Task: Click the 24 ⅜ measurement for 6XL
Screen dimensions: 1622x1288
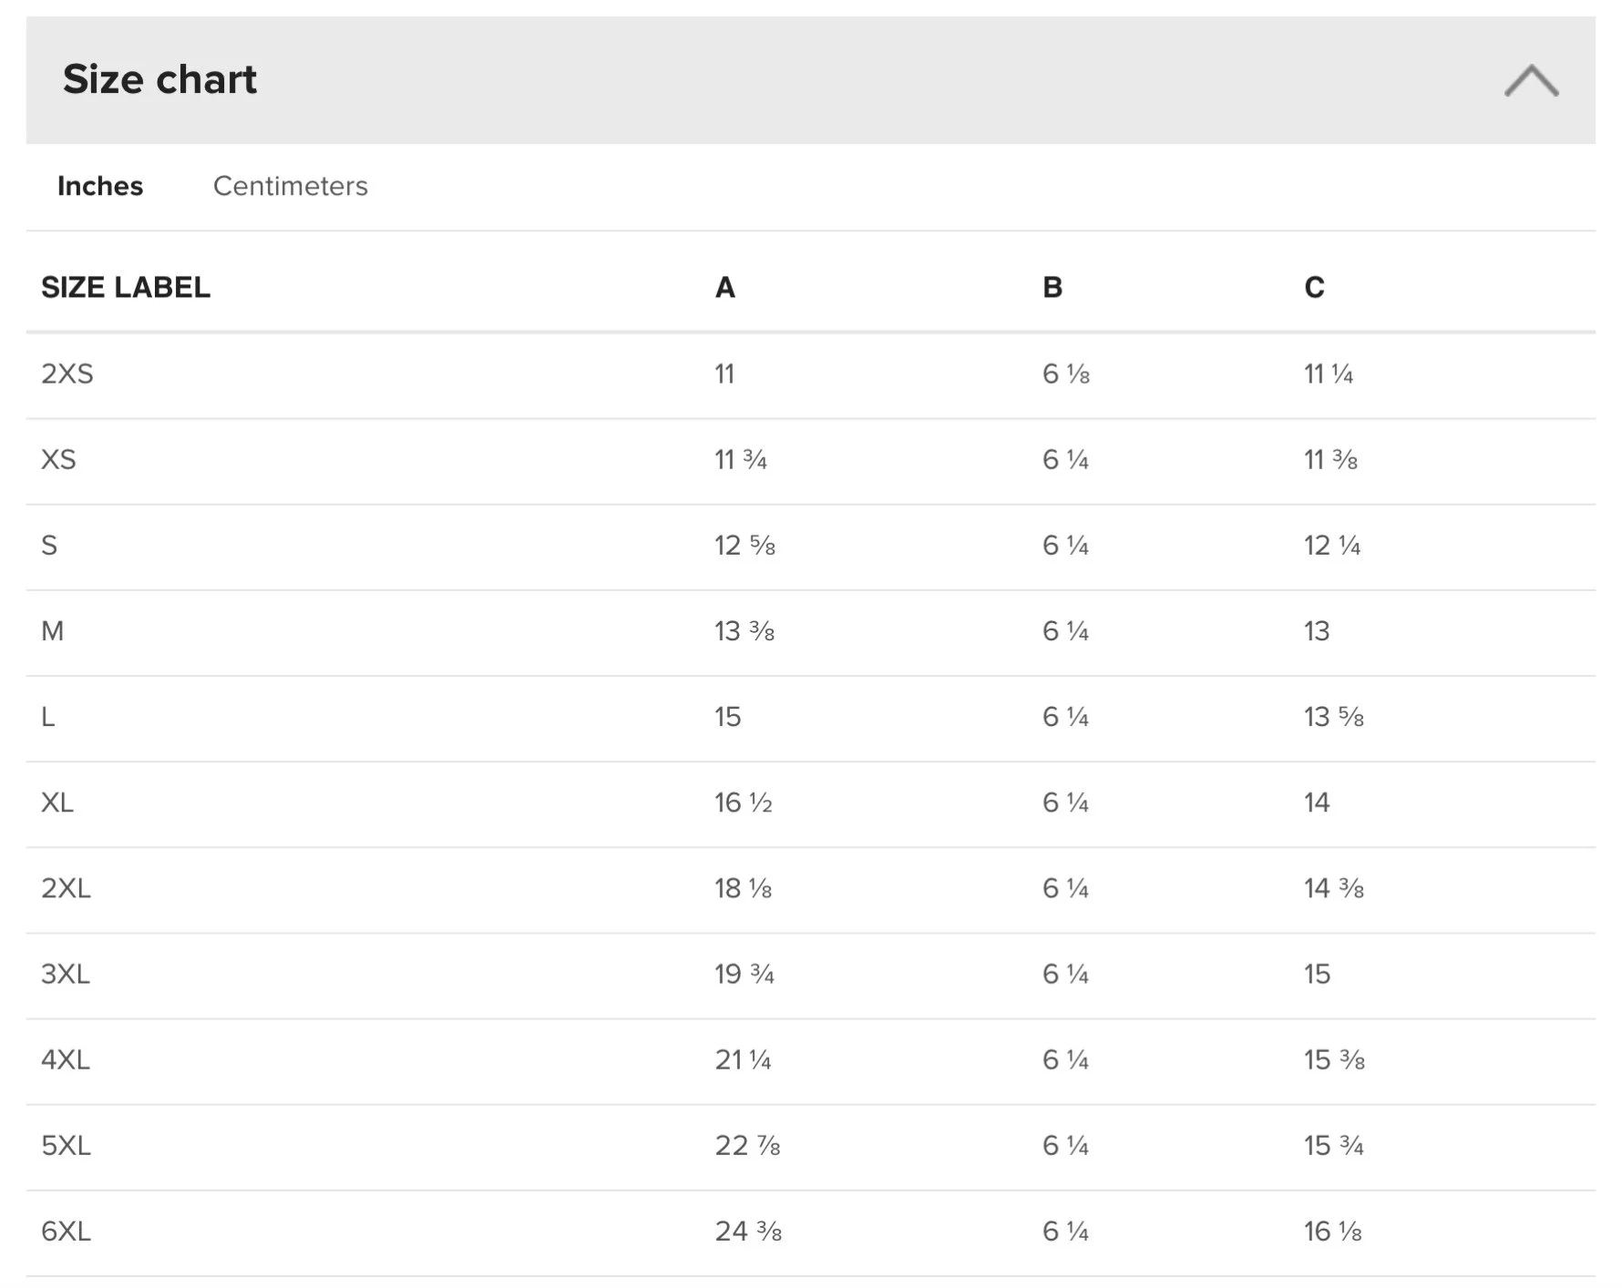Action: point(748,1232)
